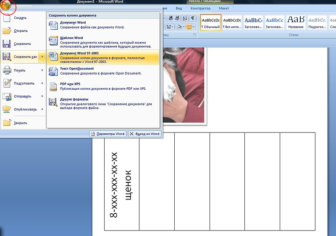Expand the Печать submenu arrow
This screenshot has height=236, width=336.
pyautogui.click(x=42, y=70)
